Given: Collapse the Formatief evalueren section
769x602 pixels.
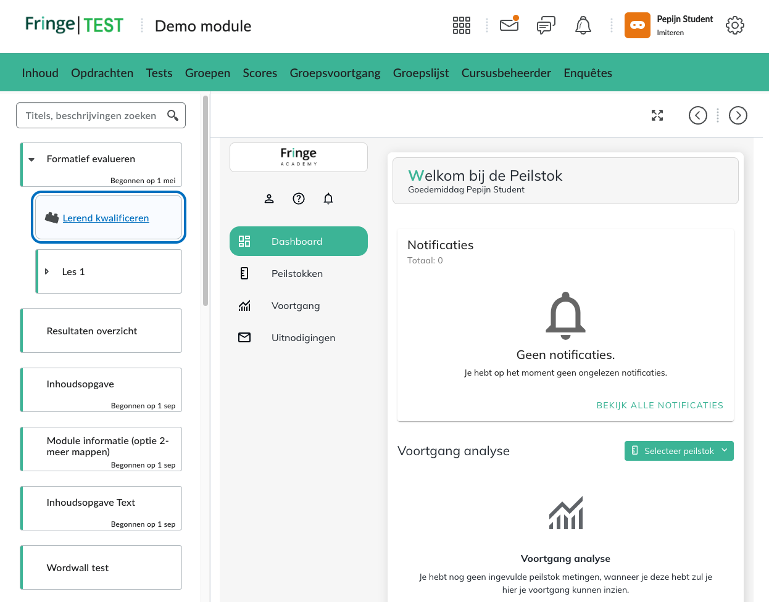Looking at the screenshot, I should tap(32, 159).
